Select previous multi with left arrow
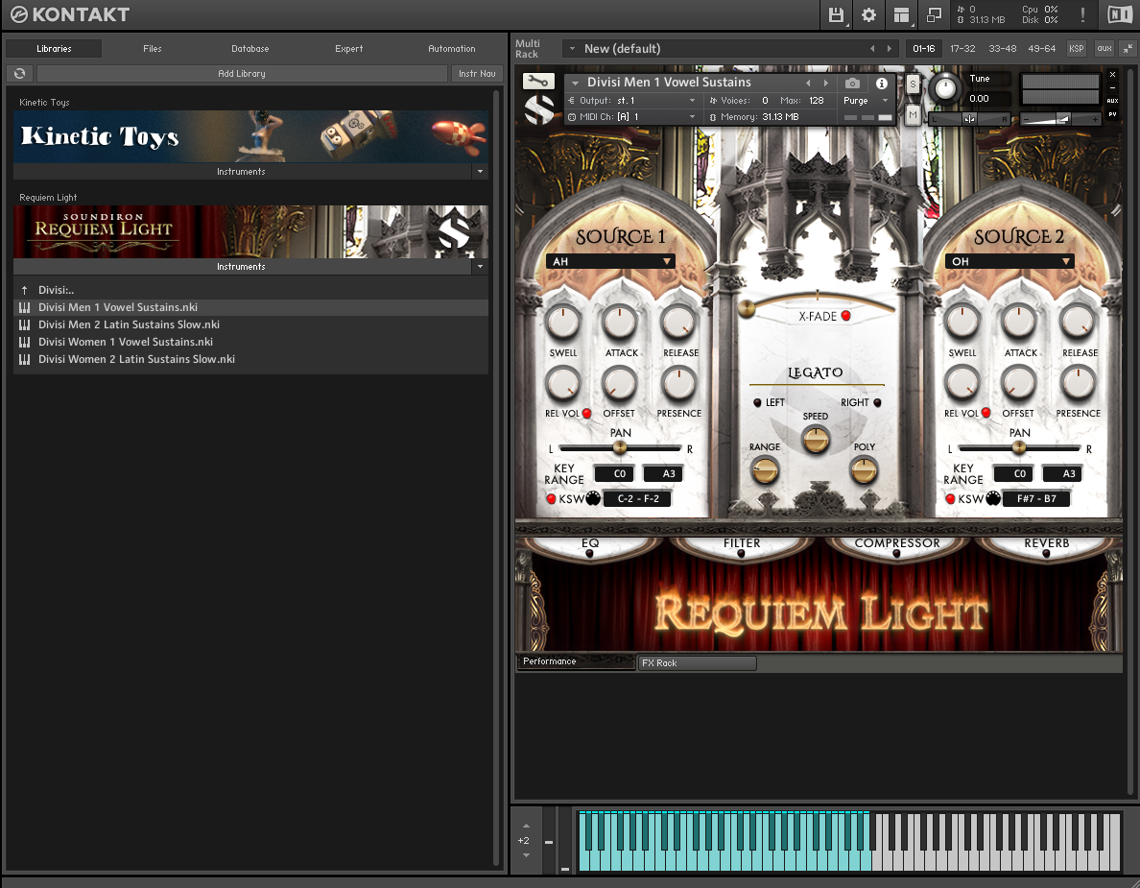 (x=872, y=49)
